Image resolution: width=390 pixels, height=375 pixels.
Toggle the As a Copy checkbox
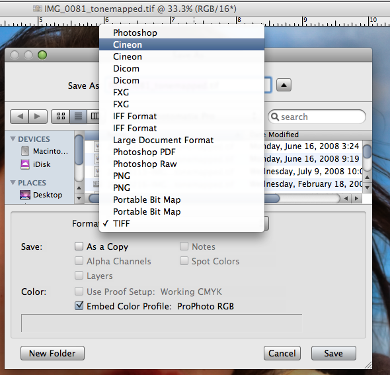[79, 246]
